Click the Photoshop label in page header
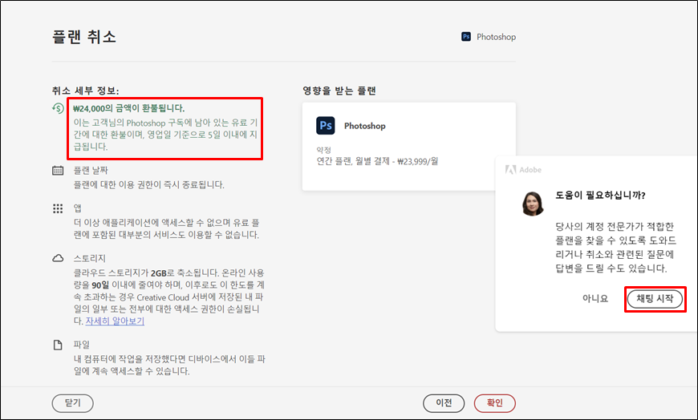698x420 pixels. coord(496,37)
